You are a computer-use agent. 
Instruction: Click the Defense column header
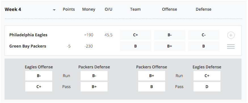tap(203, 9)
